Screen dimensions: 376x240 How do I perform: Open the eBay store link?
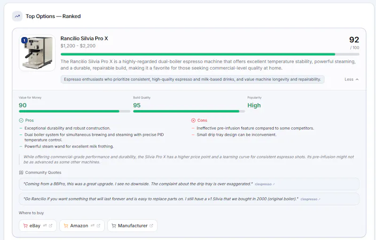[x=38, y=225]
